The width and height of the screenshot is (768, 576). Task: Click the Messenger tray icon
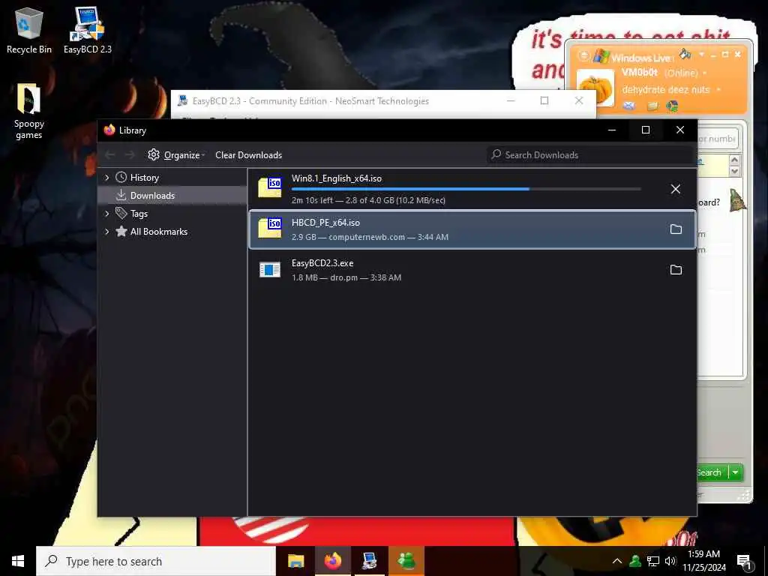[635, 561]
